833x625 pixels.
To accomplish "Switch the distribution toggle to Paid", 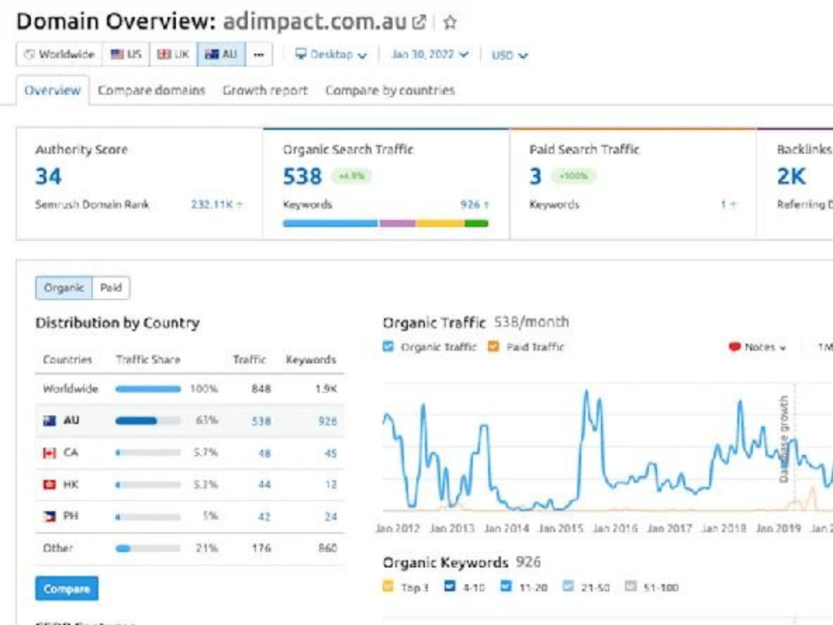I will (111, 287).
